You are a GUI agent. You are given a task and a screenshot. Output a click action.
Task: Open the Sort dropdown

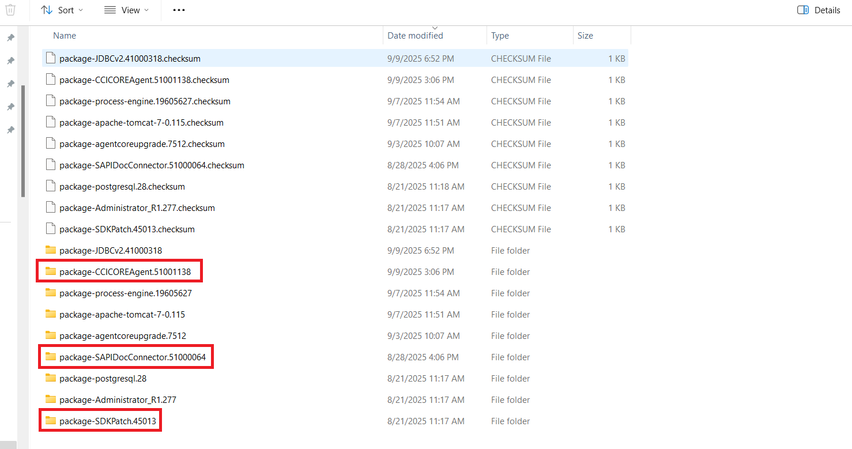point(62,10)
